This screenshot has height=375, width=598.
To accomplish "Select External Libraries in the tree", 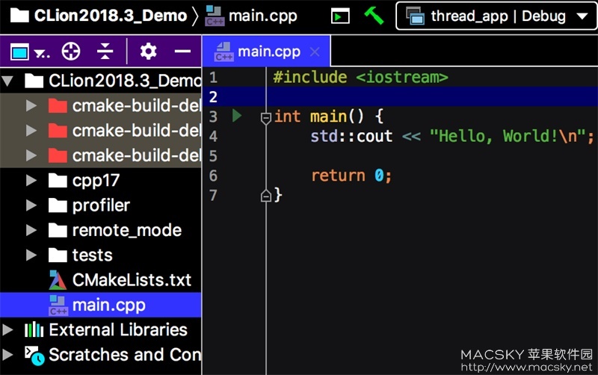I will [101, 329].
